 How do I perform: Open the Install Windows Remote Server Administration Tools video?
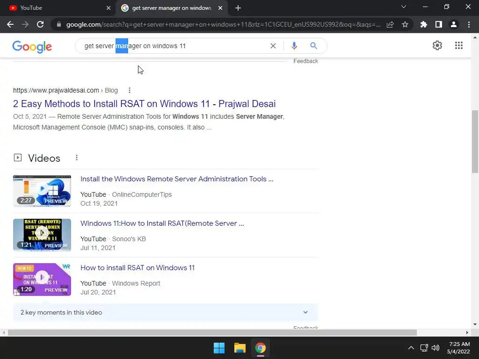click(177, 179)
